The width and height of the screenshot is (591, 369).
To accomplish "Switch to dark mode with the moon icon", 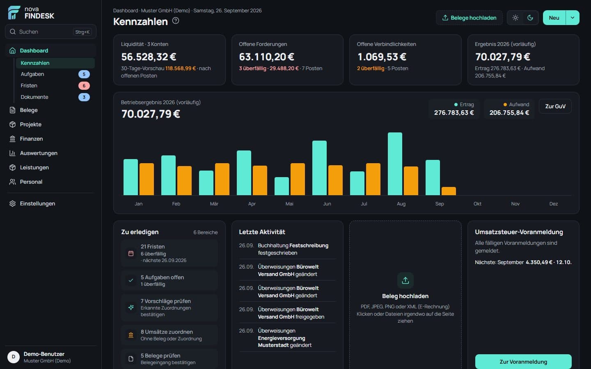I will pyautogui.click(x=530, y=18).
